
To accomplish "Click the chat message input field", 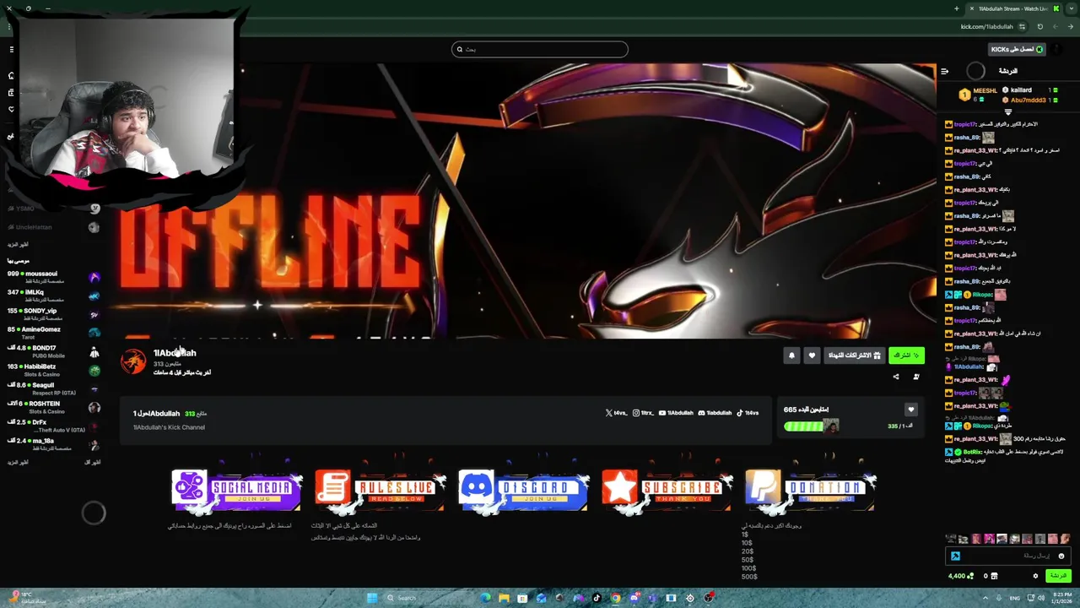I will (x=1008, y=556).
